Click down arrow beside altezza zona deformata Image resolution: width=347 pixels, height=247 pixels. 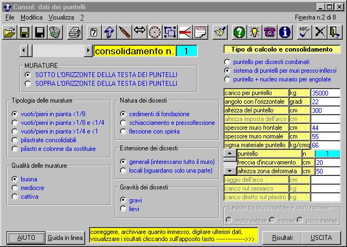pyautogui.click(x=229, y=171)
